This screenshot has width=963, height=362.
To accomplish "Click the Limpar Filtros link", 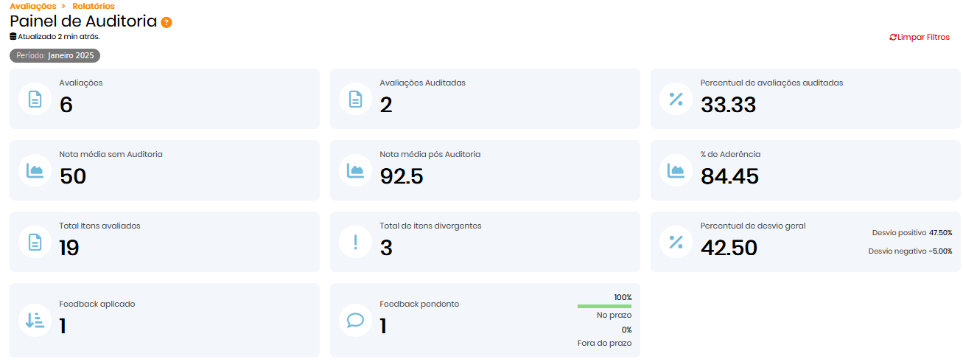I will (920, 37).
